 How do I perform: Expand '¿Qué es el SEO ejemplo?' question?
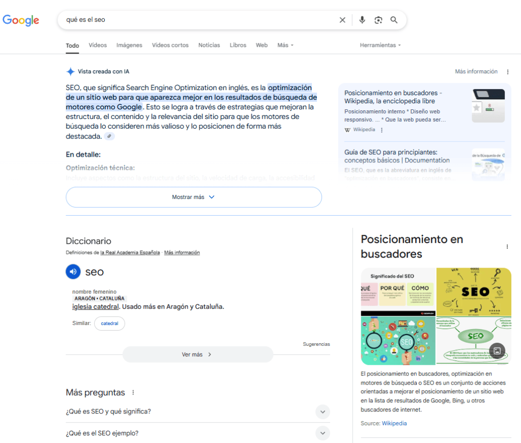198,433
